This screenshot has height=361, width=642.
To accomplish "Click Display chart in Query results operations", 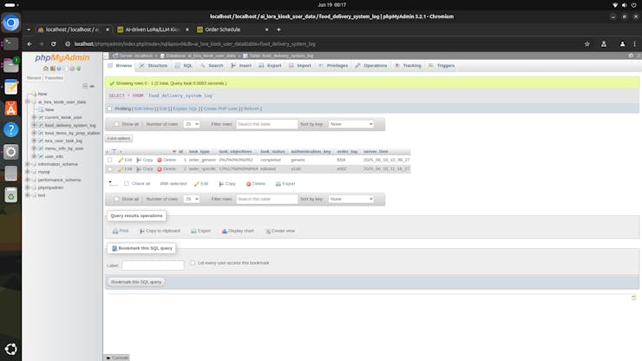I will pyautogui.click(x=238, y=231).
